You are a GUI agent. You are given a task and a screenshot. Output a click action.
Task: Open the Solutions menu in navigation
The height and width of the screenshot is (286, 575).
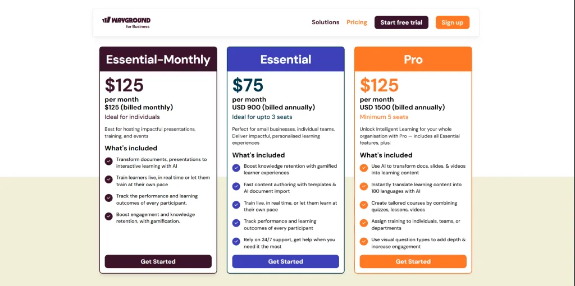pyautogui.click(x=326, y=22)
